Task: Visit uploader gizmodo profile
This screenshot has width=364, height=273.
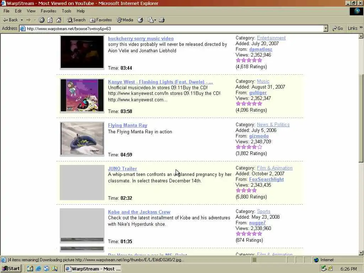Action: click(259, 136)
